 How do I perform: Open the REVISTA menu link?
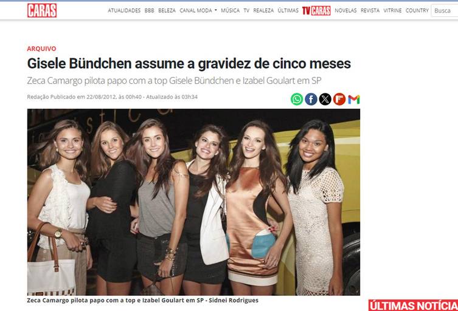370,10
